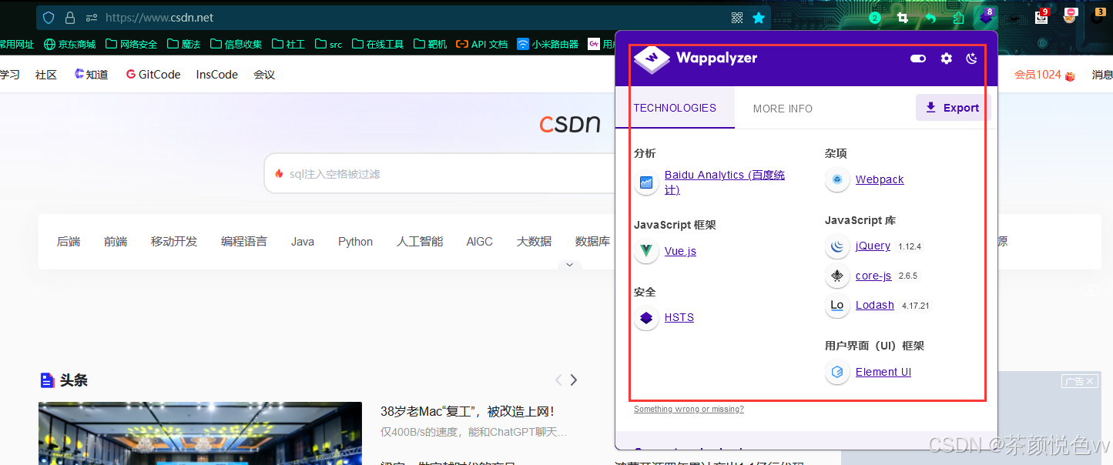Click the blue bookmark star
Image resolution: width=1113 pixels, height=465 pixels.
759,18
